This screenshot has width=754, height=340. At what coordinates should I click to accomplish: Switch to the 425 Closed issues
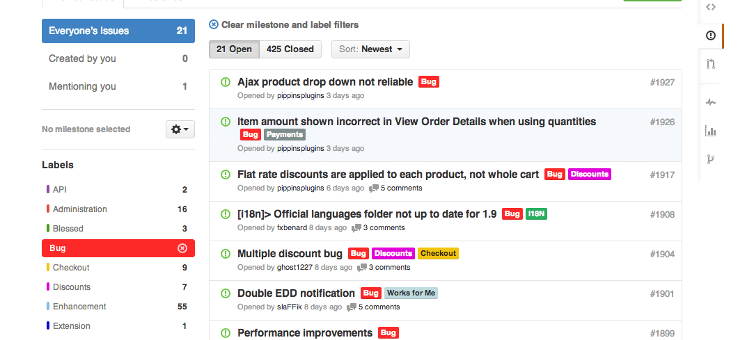pos(290,49)
